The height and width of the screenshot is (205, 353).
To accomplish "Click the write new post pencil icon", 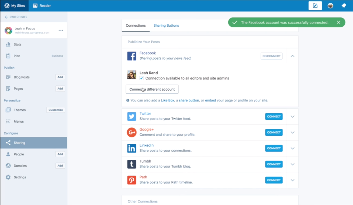I will point(315,6).
